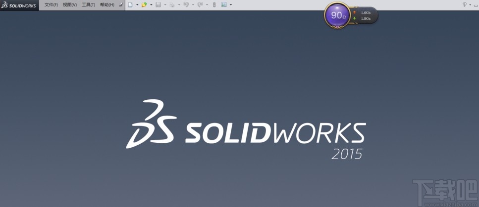
Task: Open the 视图(V) menu
Action: pyautogui.click(x=70, y=5)
